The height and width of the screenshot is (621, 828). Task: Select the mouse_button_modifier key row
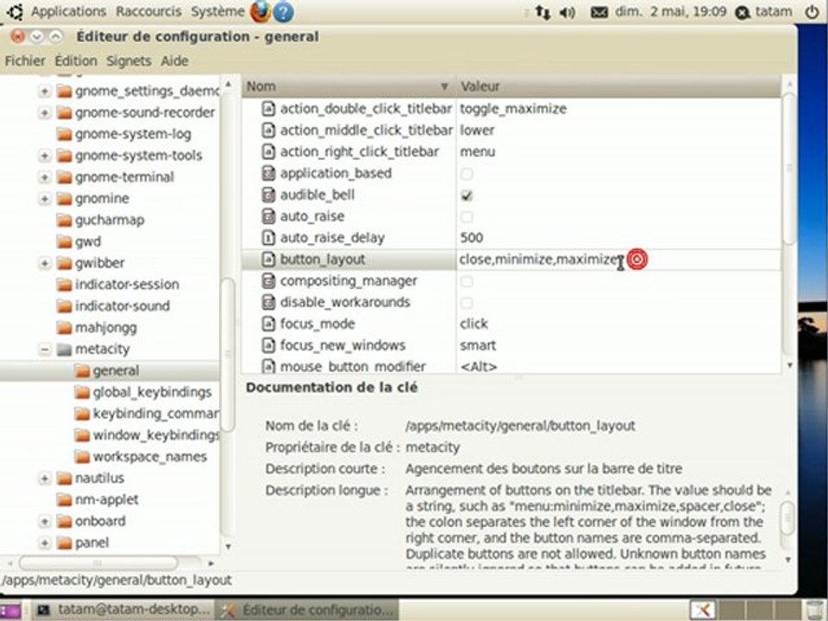pyautogui.click(x=511, y=366)
